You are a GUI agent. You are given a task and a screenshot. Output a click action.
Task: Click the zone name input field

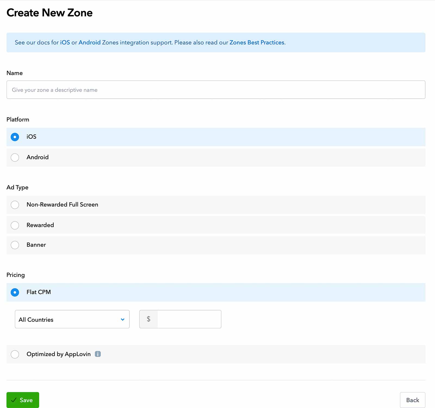[216, 90]
